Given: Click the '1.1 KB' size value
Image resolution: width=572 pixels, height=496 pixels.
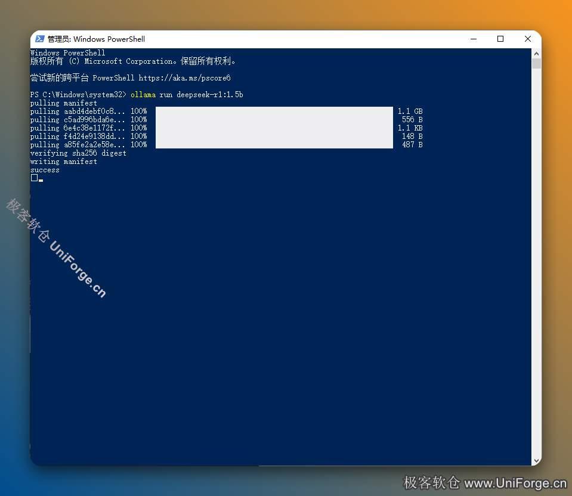Looking at the screenshot, I should (410, 128).
